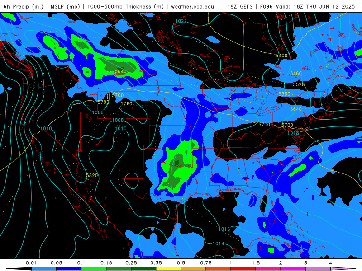The image size is (362, 271).
Task: Select the dark blue 0.05–0.1 legend swatch
Action: [x=69, y=269]
